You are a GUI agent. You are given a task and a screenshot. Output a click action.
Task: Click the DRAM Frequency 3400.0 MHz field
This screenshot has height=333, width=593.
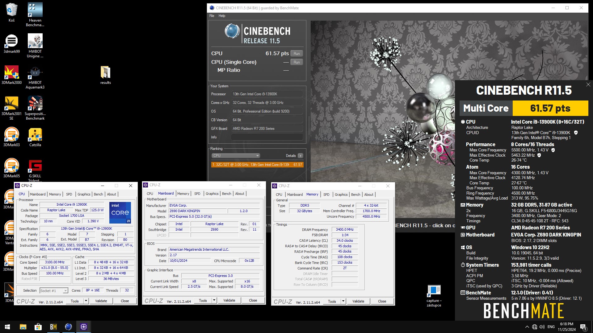pos(345,230)
